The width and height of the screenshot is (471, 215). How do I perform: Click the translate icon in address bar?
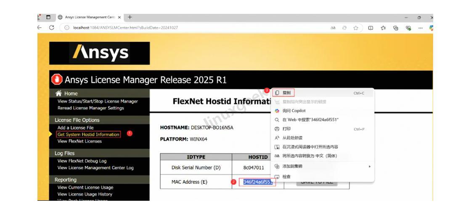(x=333, y=28)
